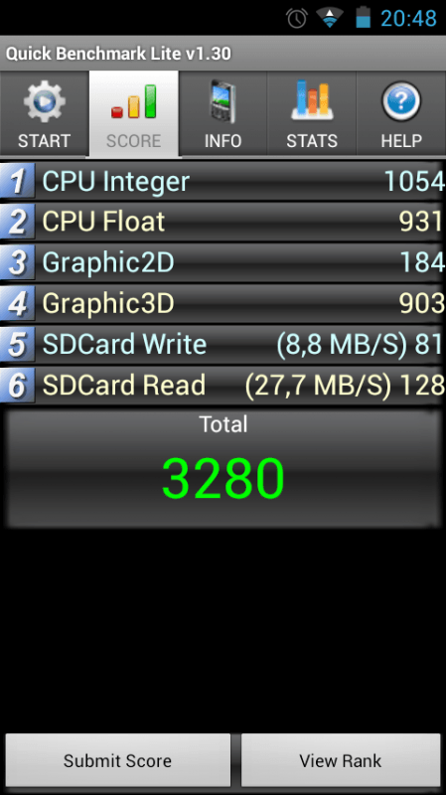
Task: Tap the Wi-Fi signal status icon
Action: tap(330, 18)
